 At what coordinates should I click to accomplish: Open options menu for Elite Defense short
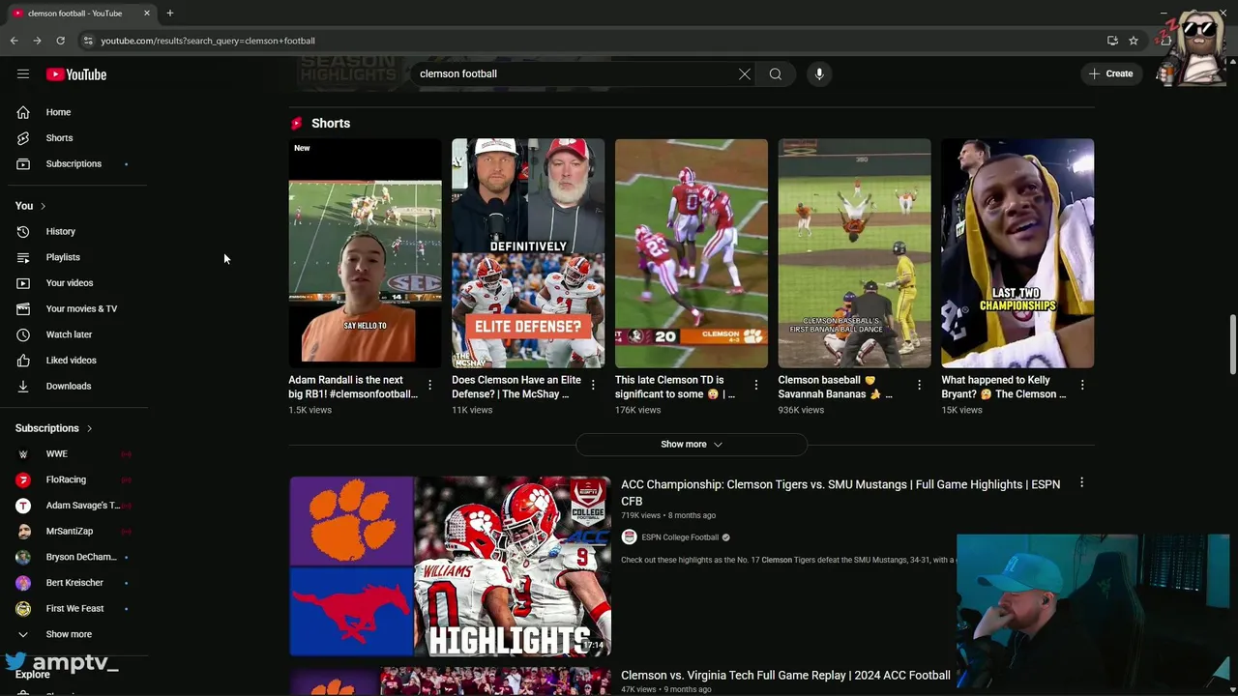click(593, 386)
